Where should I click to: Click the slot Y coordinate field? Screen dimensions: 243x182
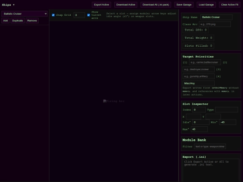(x=213, y=116)
